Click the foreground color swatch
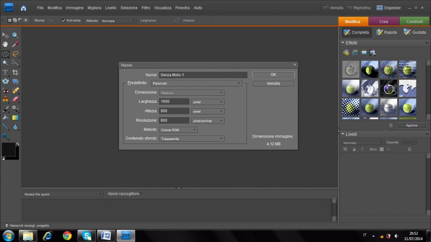Screen dimensions: 431x242 point(8,150)
